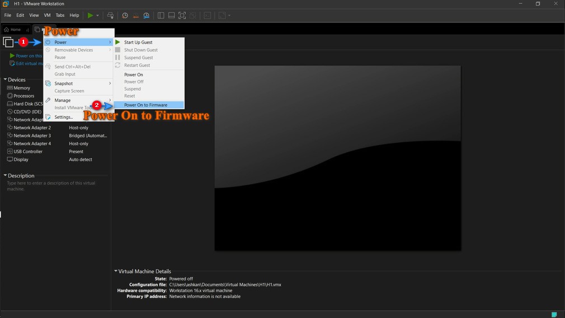The image size is (565, 318).
Task: Choose Grab Input menu entry
Action: [x=78, y=74]
